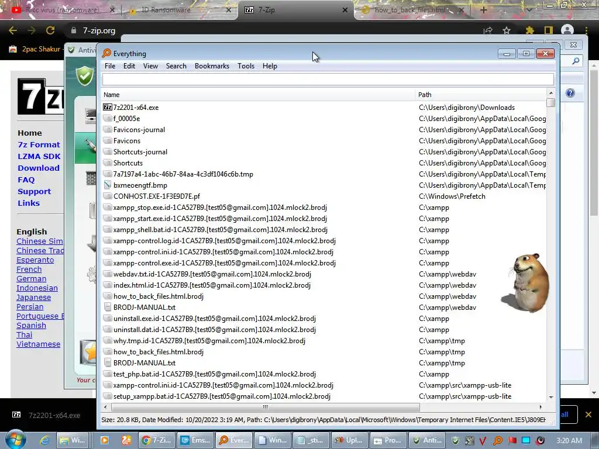Open the View menu in Everything
Viewport: 599px width, 449px height.
click(150, 66)
